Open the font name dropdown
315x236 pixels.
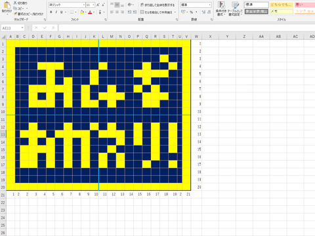pyautogui.click(x=84, y=5)
